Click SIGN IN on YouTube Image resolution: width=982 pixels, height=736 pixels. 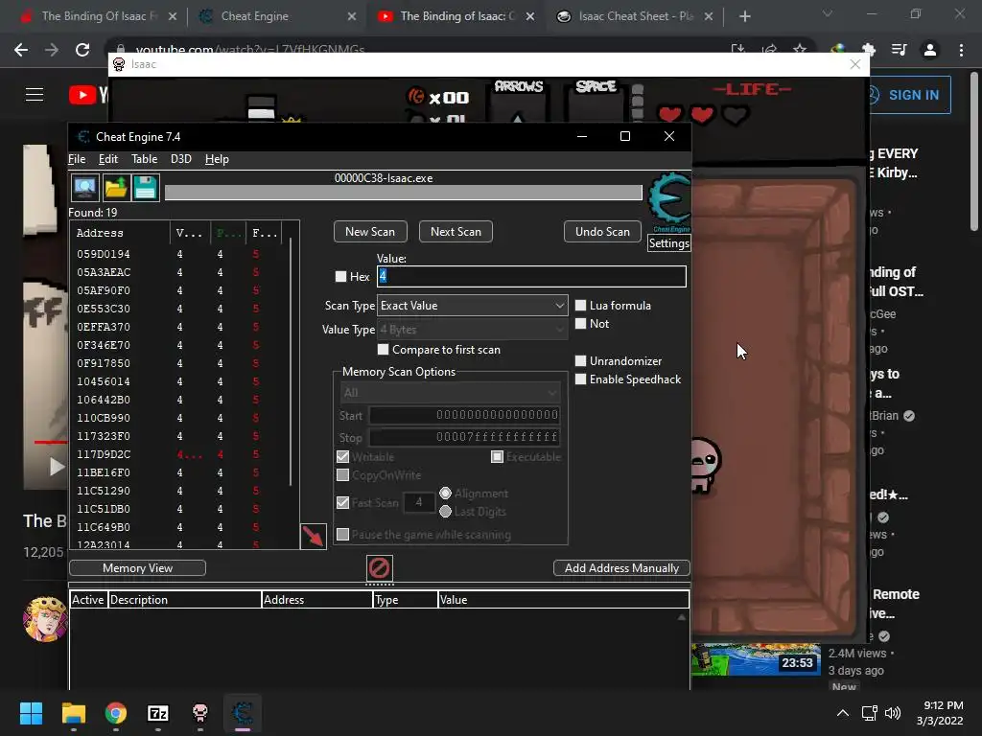click(905, 95)
